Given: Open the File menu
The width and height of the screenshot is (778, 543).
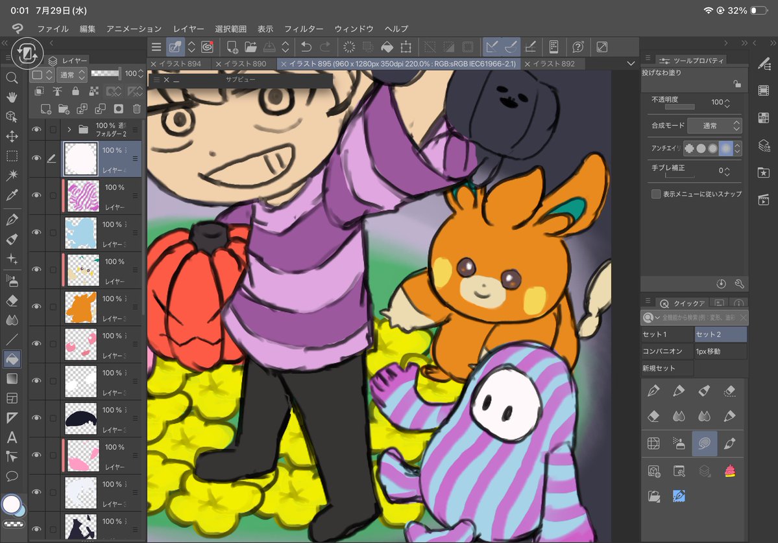Looking at the screenshot, I should [x=53, y=29].
